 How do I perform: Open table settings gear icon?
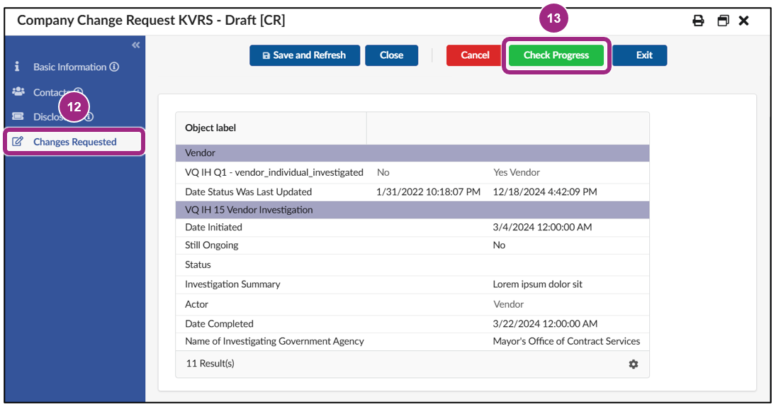tap(633, 364)
